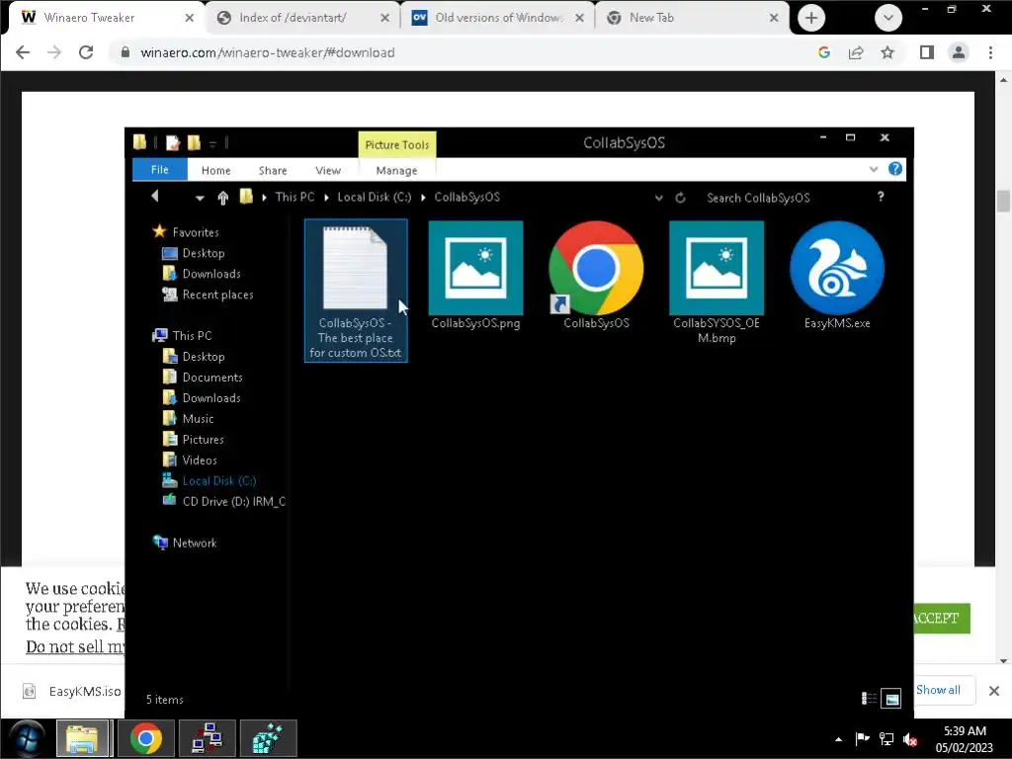Go back in Chrome
Image resolution: width=1012 pixels, height=759 pixels.
[23, 52]
